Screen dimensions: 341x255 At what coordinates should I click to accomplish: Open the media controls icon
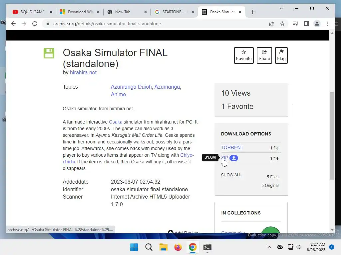[x=296, y=24]
